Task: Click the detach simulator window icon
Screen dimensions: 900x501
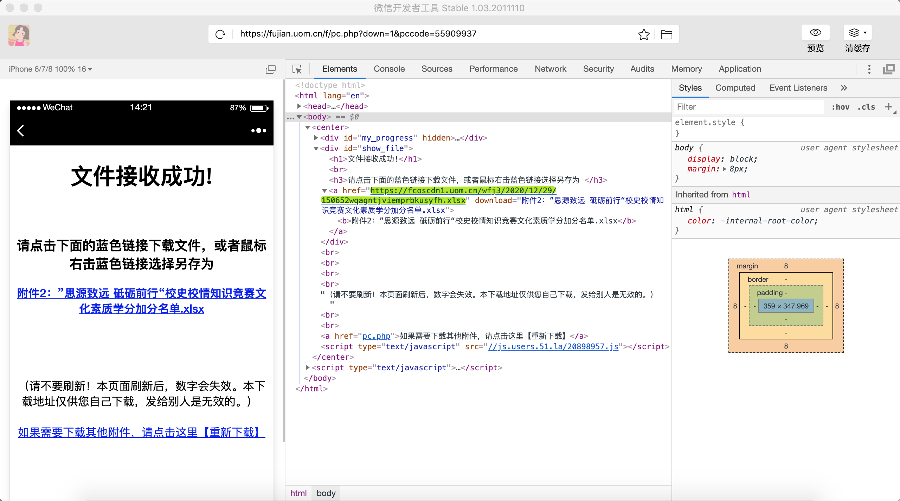Action: coord(270,69)
